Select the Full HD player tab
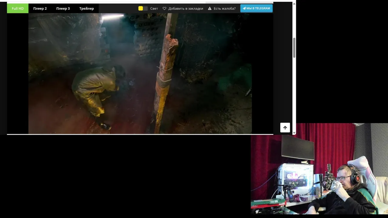388x218 pixels. 18,8
